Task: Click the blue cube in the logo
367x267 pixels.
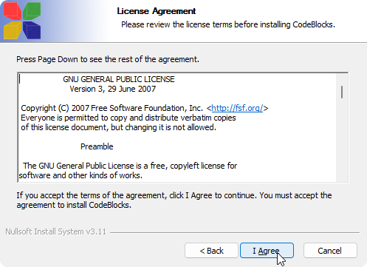Action: pos(32,30)
